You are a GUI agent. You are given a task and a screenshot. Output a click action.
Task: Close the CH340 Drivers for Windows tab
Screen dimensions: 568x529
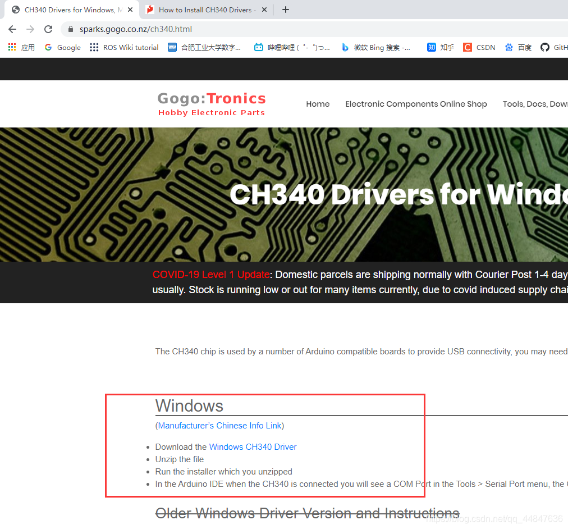click(130, 10)
